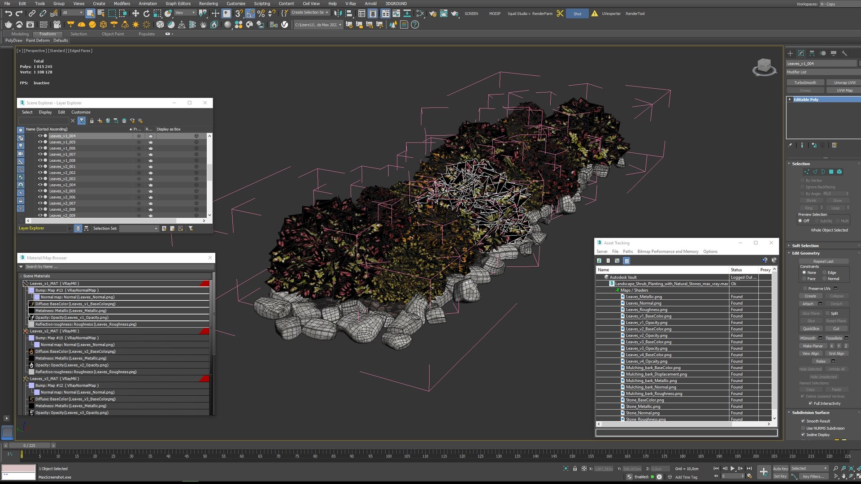Open the Create Selection Set dropdown
861x484 pixels.
(x=309, y=13)
